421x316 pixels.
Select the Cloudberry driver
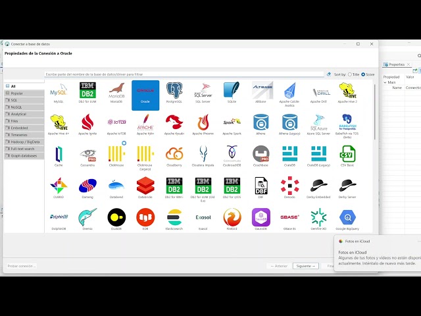tap(174, 157)
